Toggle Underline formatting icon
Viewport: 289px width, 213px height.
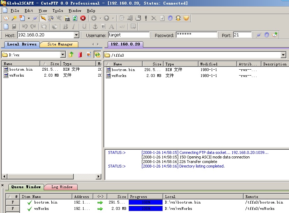pos(84,27)
